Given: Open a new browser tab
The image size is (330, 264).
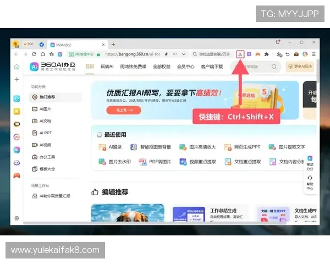Looking at the screenshot, I should point(113,44).
